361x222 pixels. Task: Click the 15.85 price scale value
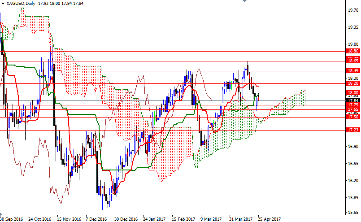tap(353, 198)
